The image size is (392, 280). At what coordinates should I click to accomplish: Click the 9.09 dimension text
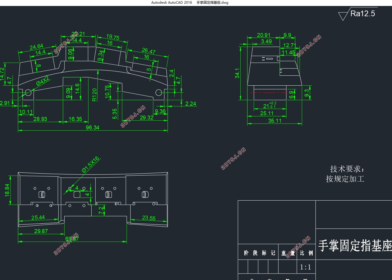click(x=68, y=93)
